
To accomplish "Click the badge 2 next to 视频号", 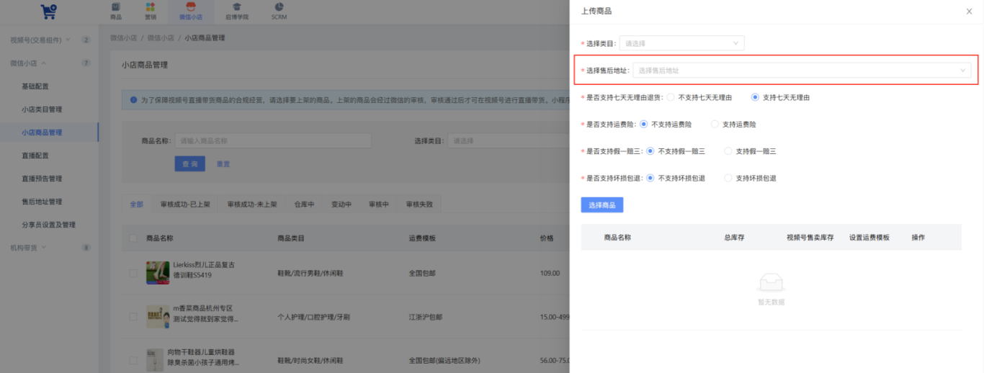I will [86, 40].
